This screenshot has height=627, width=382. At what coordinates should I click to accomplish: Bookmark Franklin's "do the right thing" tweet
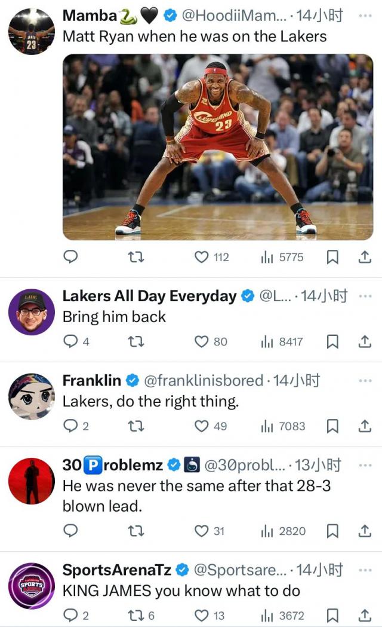point(333,426)
